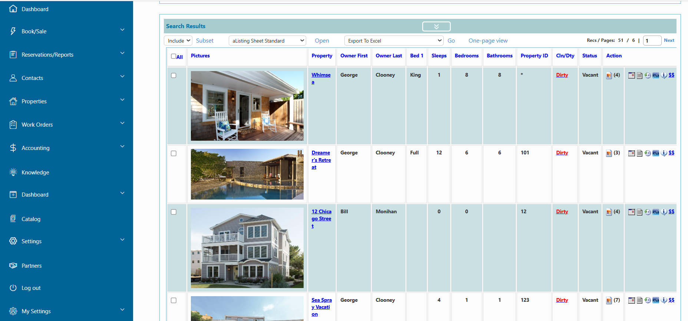Click the info bubble icon for Sea Spray Vacation
This screenshot has height=321, width=688.
click(664, 301)
